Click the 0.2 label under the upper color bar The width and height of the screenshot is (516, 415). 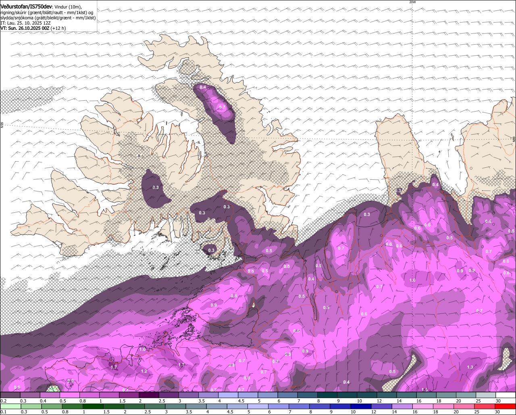(4, 401)
